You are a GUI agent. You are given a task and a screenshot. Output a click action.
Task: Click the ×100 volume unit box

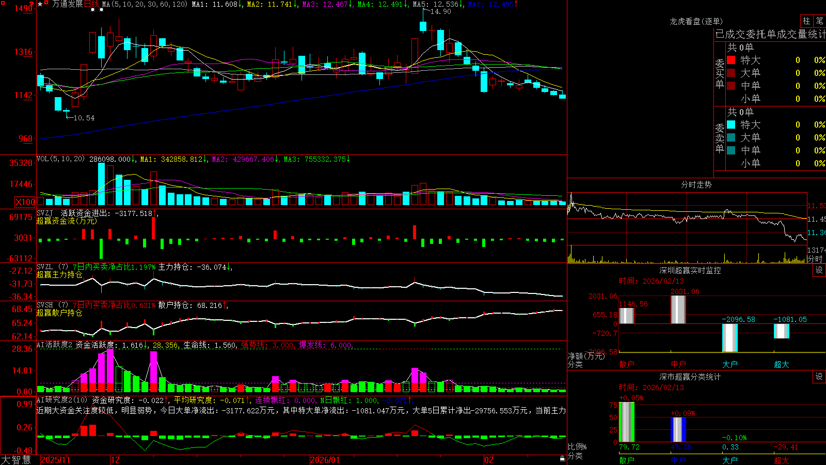(25, 202)
